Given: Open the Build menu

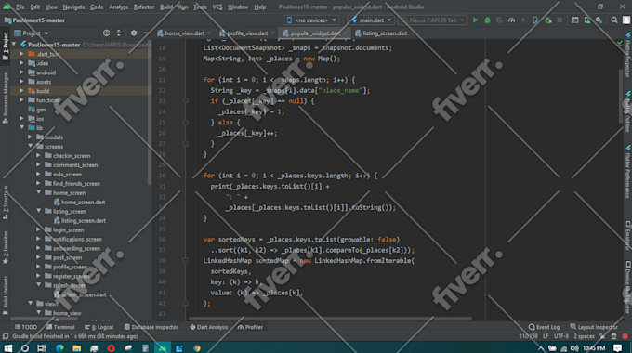Looking at the screenshot, I should click(x=166, y=7).
